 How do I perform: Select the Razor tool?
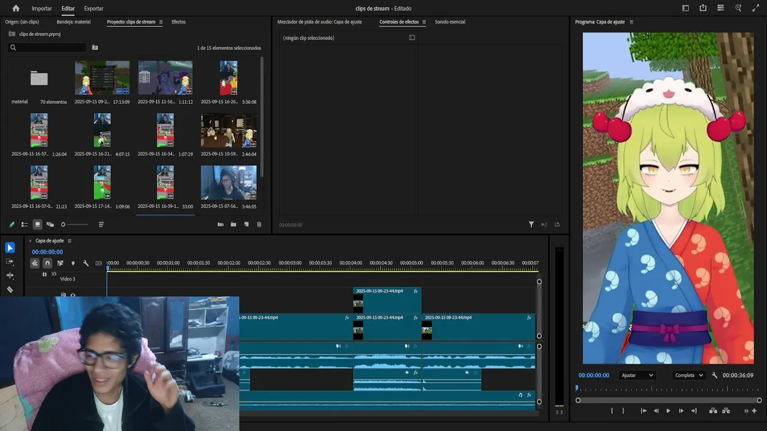coord(10,290)
